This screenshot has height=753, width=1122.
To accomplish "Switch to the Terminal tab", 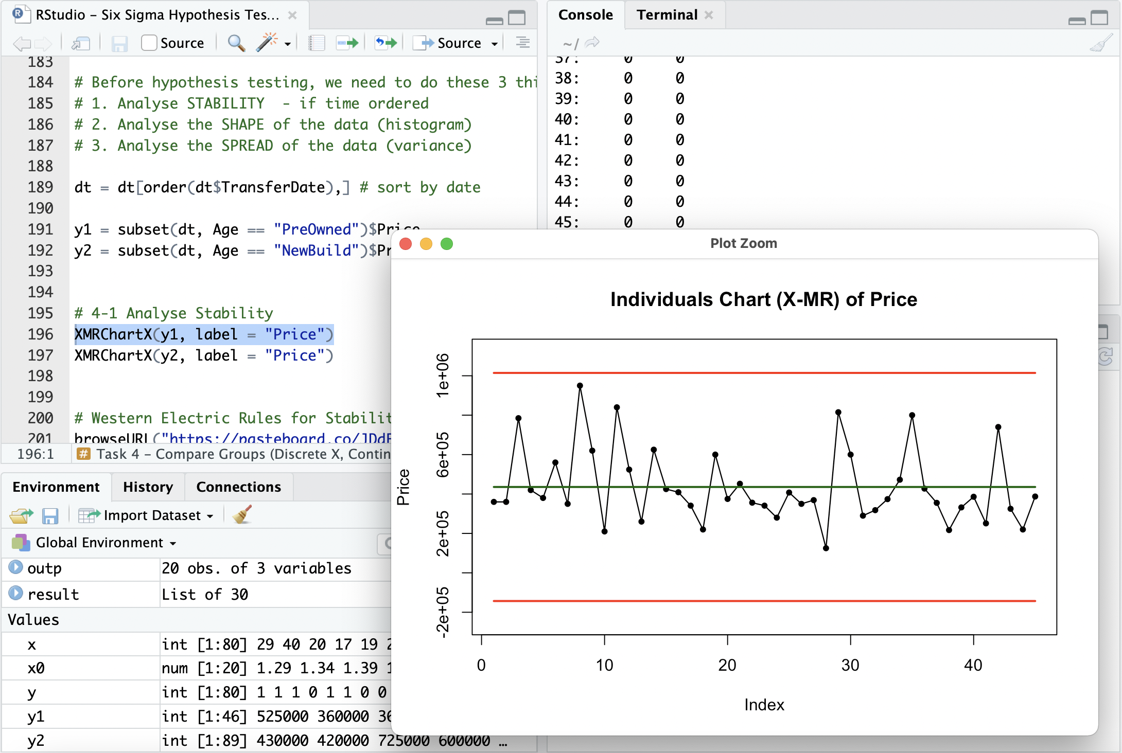I will [667, 15].
